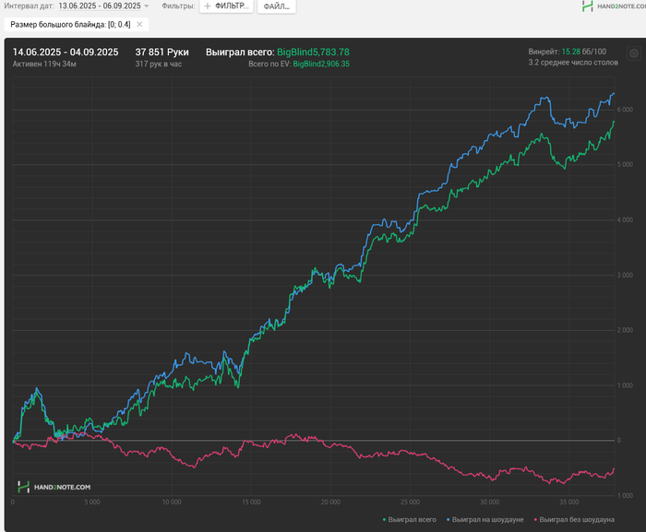This screenshot has width=646, height=532.
Task: Click the blue dot for Выиграл на шоудауне
Action: 448,520
